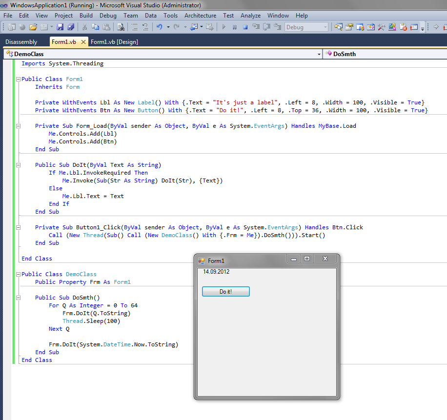The height and width of the screenshot is (420, 447).
Task: Close the Form1.vb tab
Action: tap(83, 42)
